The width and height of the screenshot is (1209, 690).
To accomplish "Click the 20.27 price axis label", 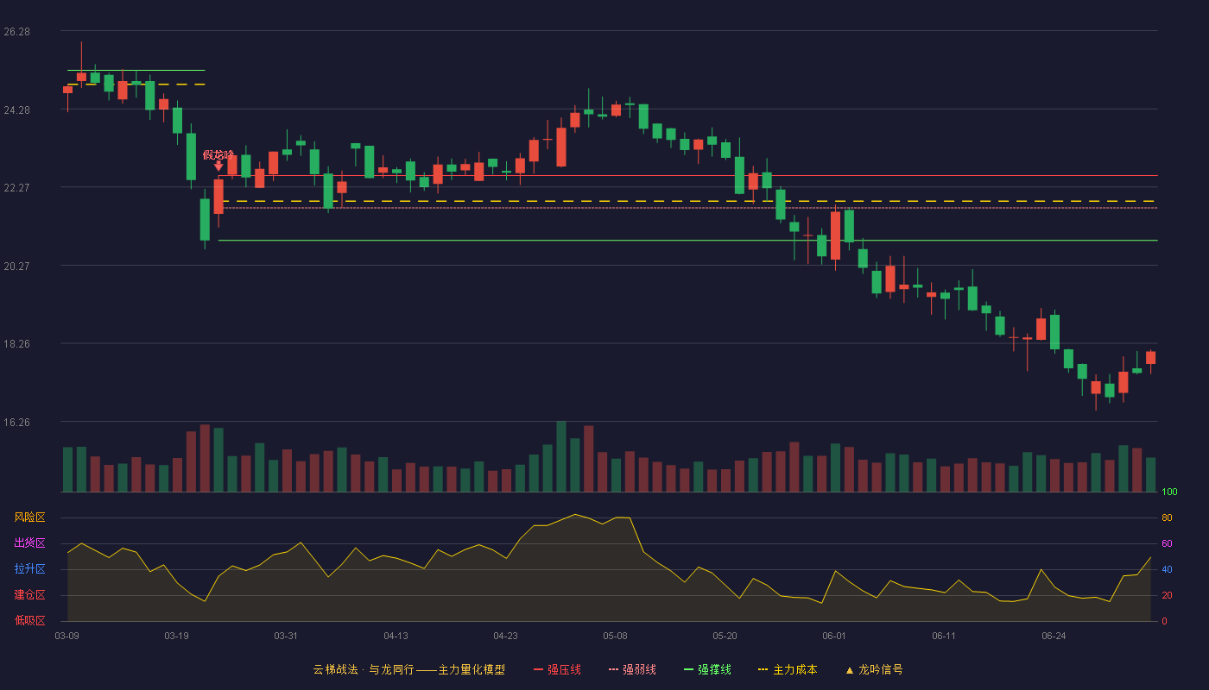I will 16,266.
